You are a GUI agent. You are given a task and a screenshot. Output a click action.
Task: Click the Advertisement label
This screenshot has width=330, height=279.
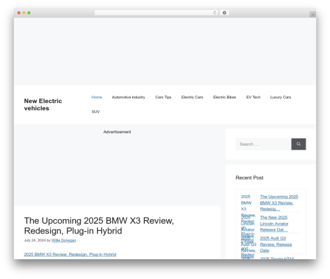(117, 132)
